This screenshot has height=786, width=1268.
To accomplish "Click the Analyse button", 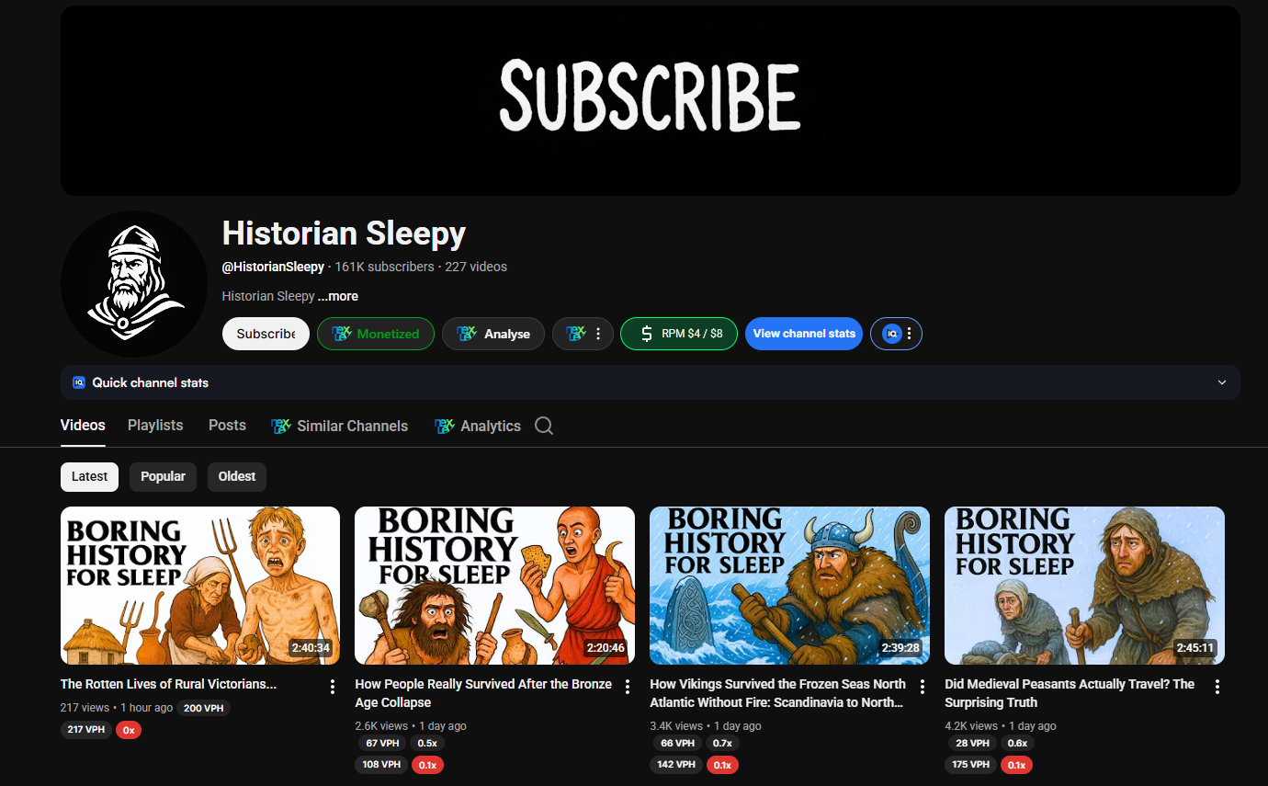I will click(493, 334).
